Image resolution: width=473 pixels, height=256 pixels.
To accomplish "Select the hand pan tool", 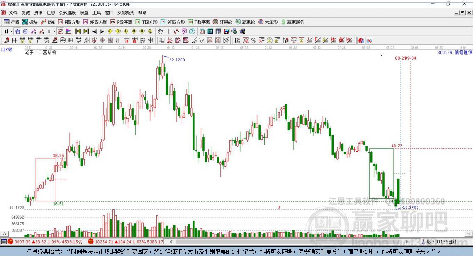I will click(x=160, y=31).
